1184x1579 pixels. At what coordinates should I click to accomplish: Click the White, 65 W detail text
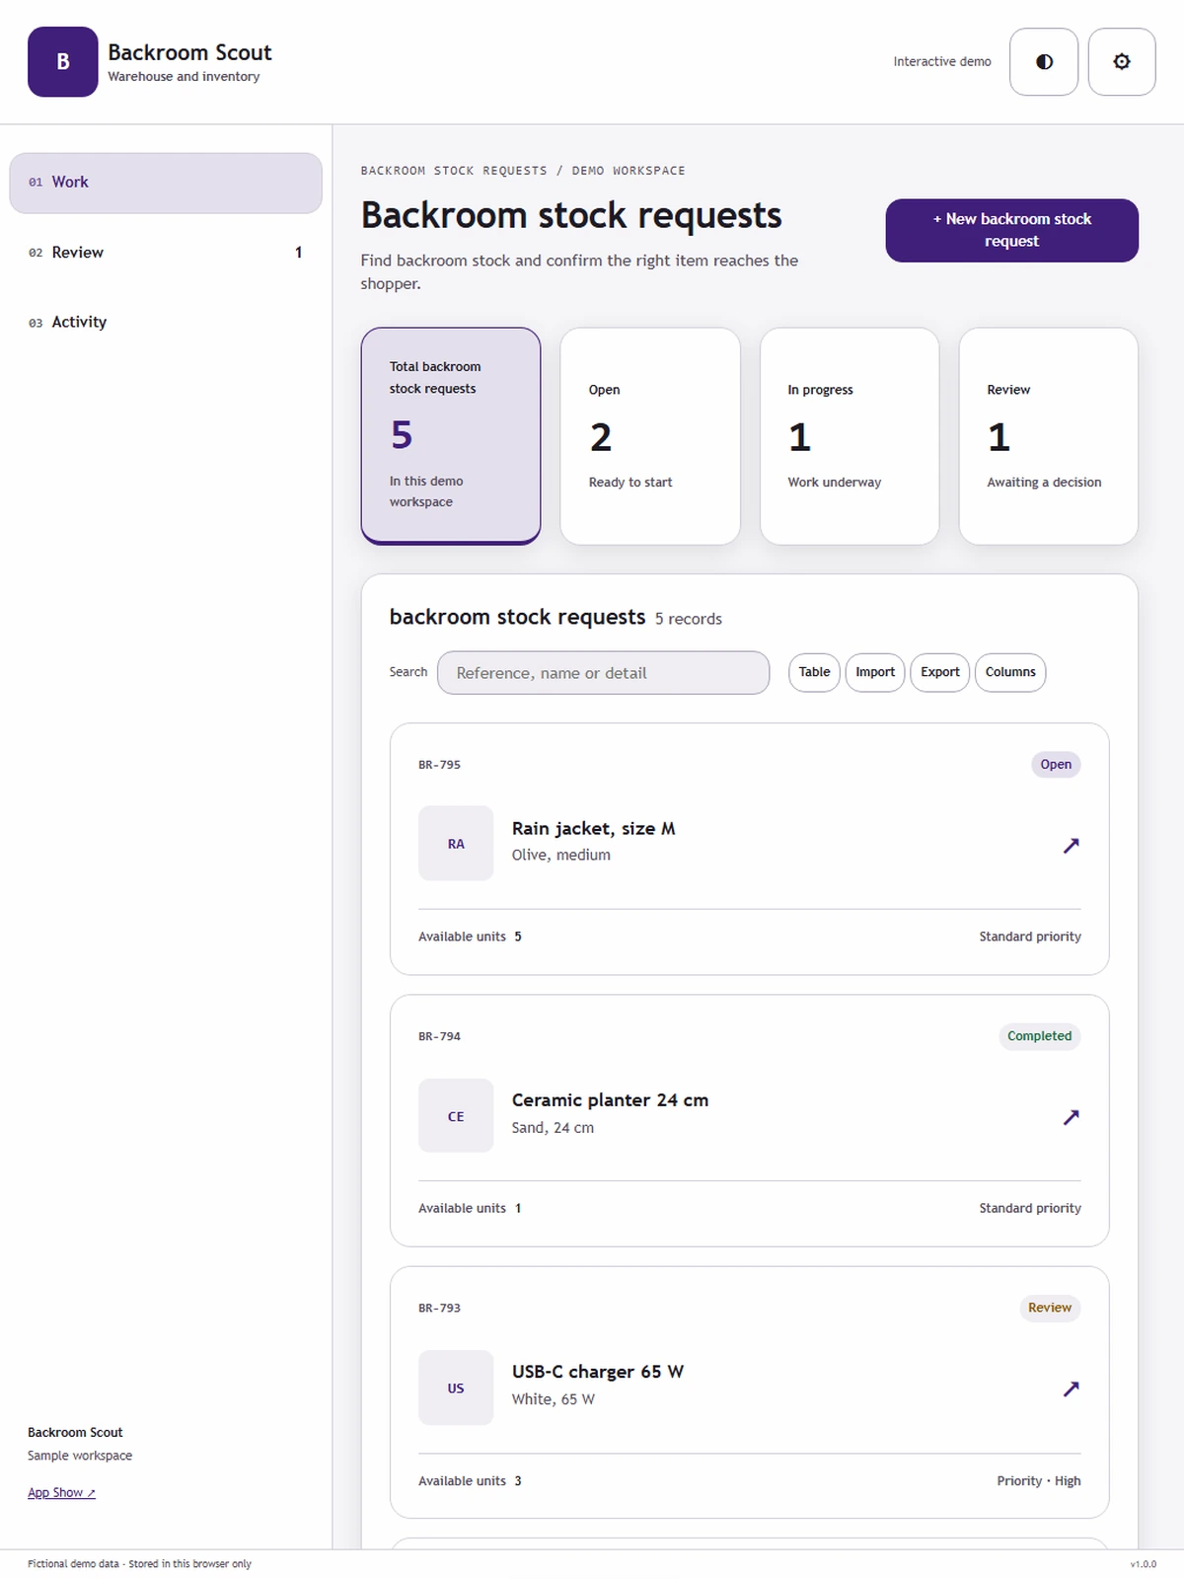553,1399
